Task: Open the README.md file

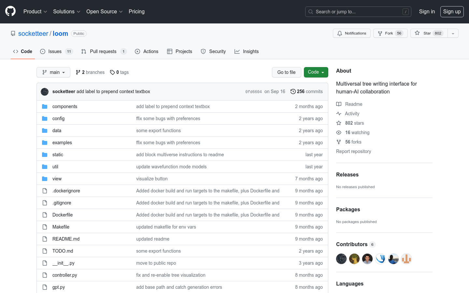Action: (x=66, y=239)
